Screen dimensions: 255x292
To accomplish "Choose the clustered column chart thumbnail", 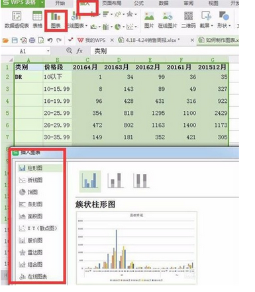I will [x=90, y=181].
